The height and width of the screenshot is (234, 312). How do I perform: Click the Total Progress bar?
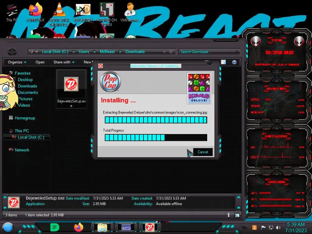156,137
